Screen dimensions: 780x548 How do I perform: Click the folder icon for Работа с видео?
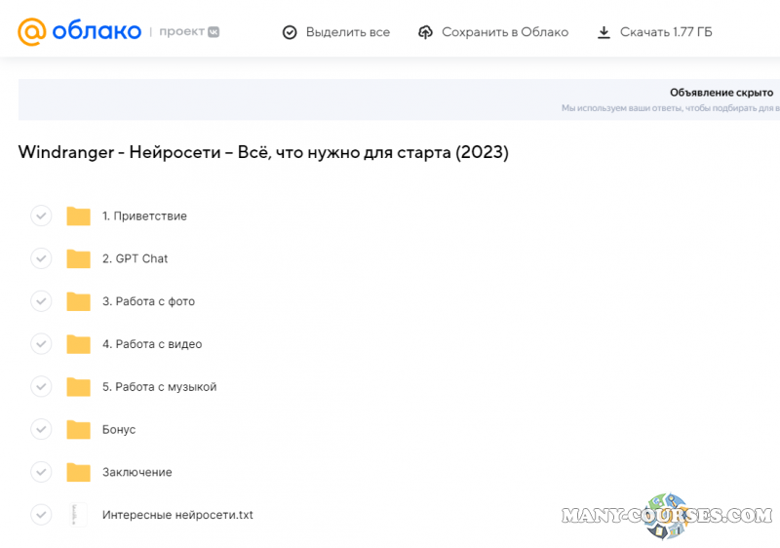(x=78, y=344)
